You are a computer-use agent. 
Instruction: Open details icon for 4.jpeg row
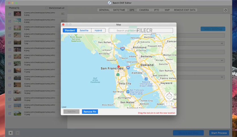(63, 21)
